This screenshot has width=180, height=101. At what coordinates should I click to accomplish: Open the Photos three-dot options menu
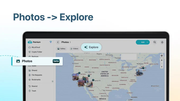click(70, 42)
